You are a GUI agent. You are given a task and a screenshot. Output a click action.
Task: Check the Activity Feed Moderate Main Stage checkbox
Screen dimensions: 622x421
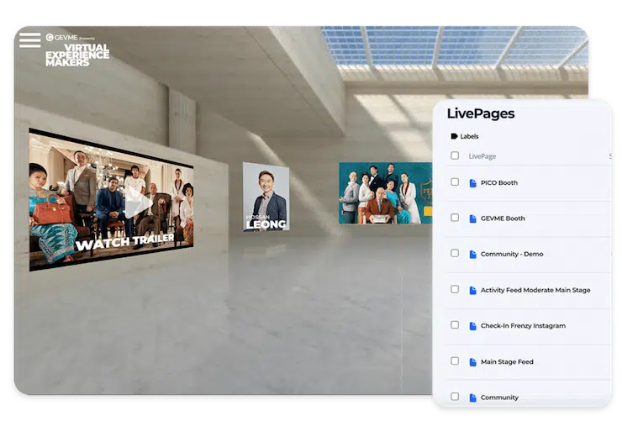455,289
